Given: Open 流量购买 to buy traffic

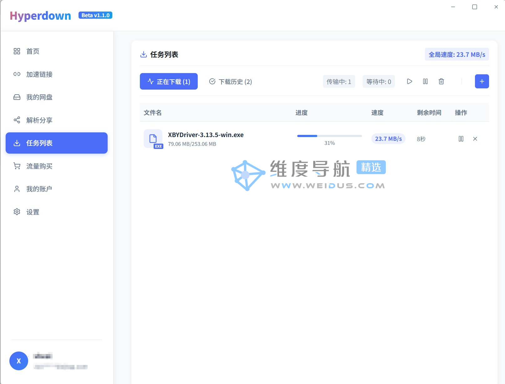Looking at the screenshot, I should coord(39,166).
